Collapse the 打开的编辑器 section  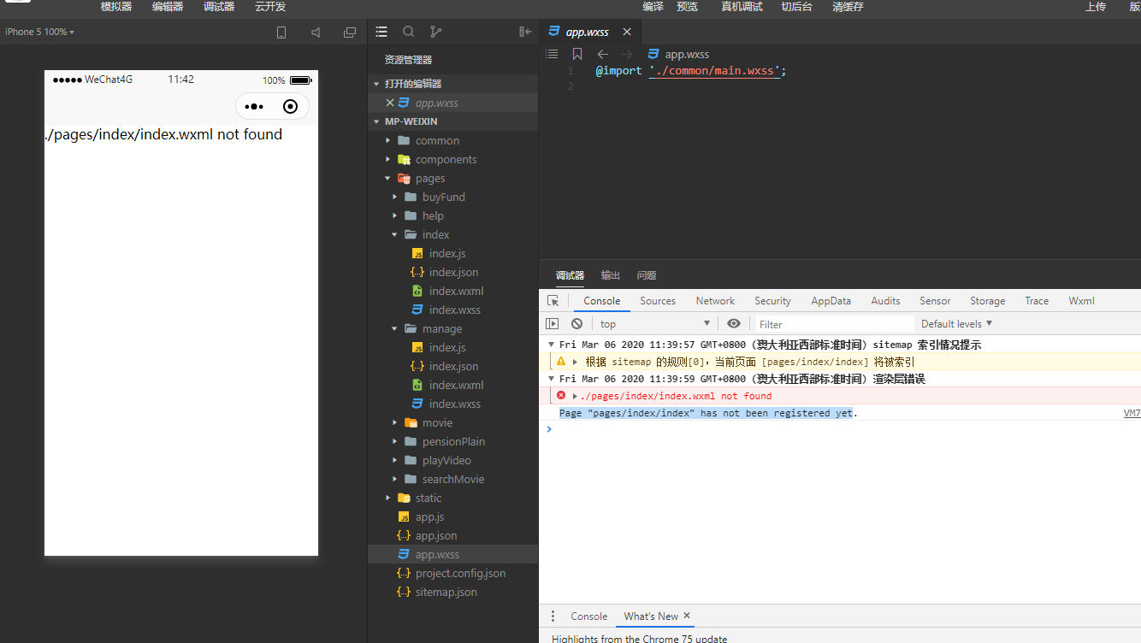(376, 84)
